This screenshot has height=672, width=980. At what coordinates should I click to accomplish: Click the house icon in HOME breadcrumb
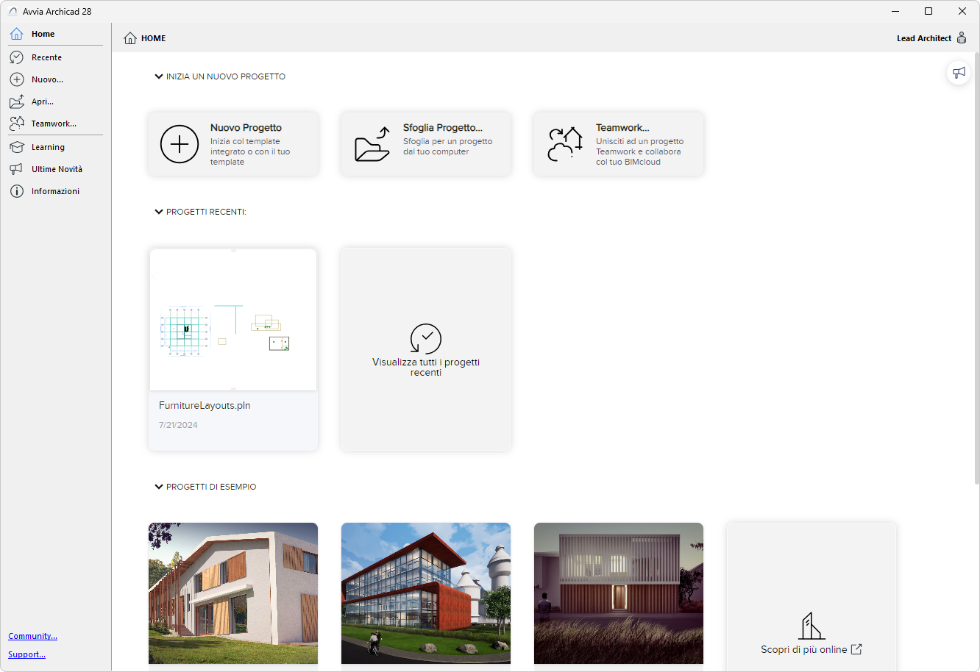coord(130,38)
